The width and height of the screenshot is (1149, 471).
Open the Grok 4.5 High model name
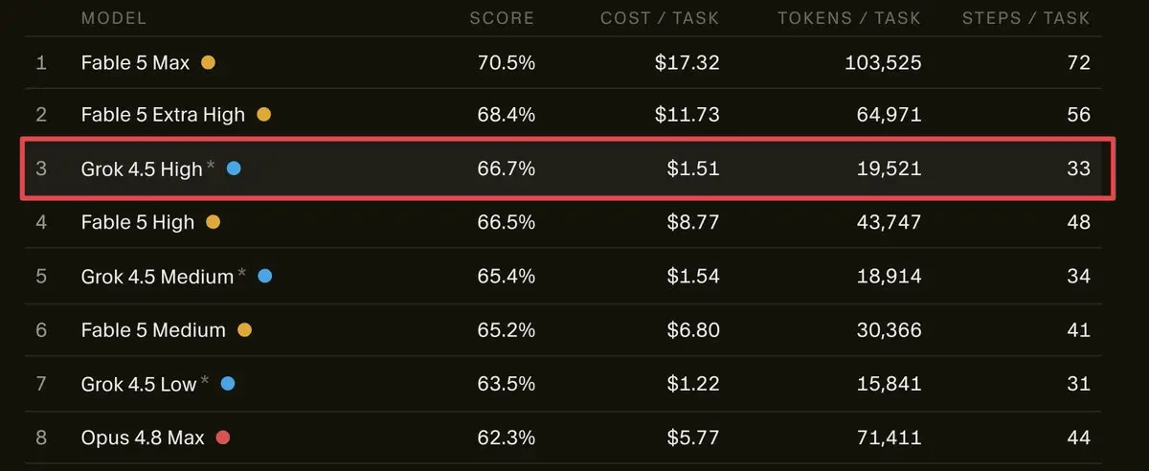[x=142, y=168]
